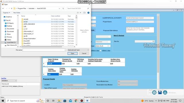Open the Validation dropdown in left panel
The width and height of the screenshot is (184, 103).
click(9, 81)
